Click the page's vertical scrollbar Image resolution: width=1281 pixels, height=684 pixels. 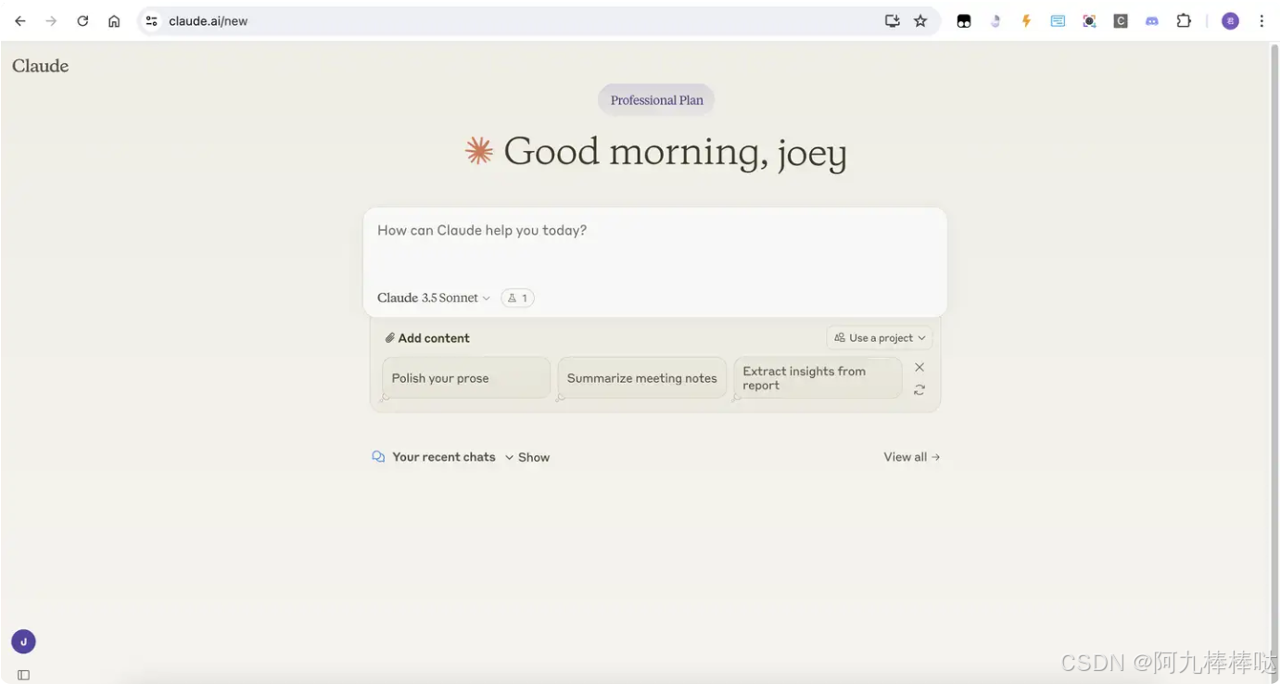point(1274,361)
